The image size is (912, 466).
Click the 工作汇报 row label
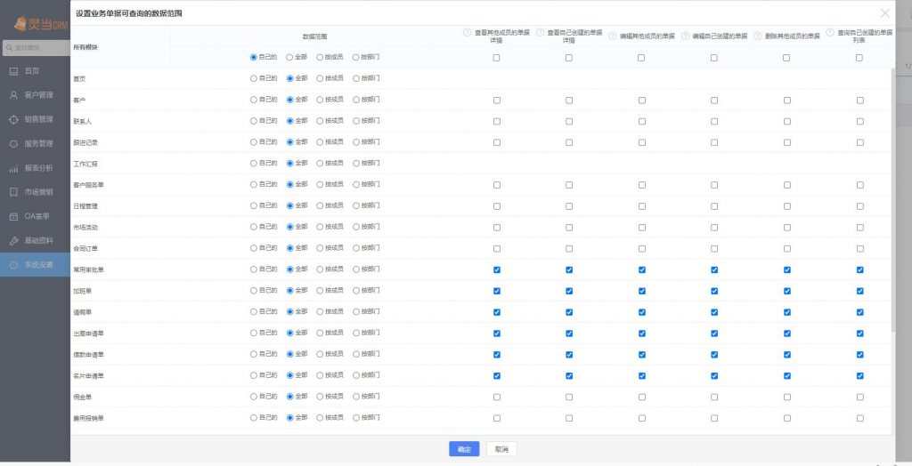pos(85,164)
